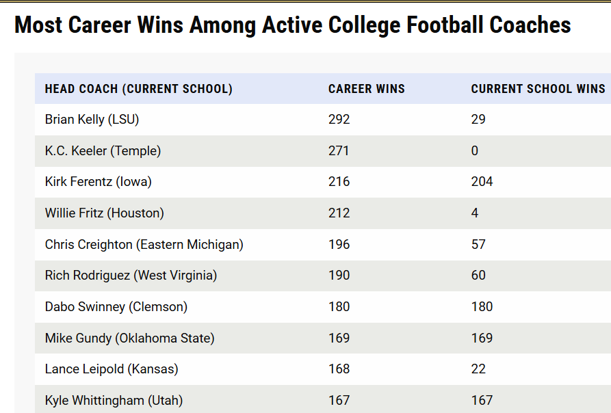Image resolution: width=611 pixels, height=413 pixels.
Task: Select Rich Rodriguez (West Virginia) cell
Action: click(131, 276)
